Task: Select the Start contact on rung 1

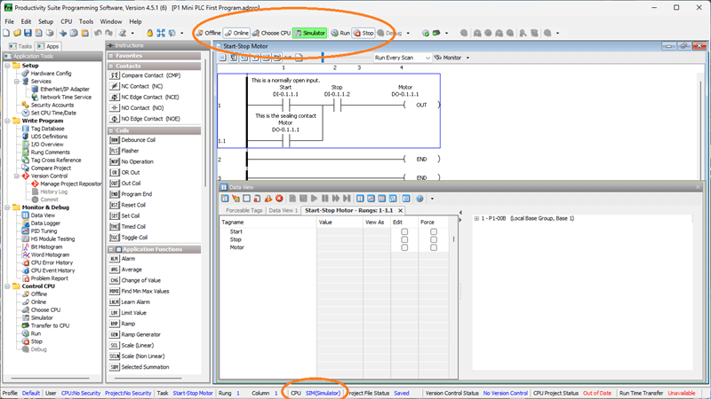Action: (x=285, y=105)
